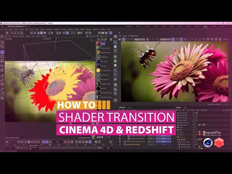Click the Record Active Objects button
Image resolution: width=232 pixels, height=174 pixels.
[x=65, y=142]
